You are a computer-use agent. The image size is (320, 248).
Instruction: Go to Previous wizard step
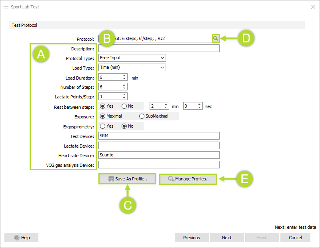[192, 238]
